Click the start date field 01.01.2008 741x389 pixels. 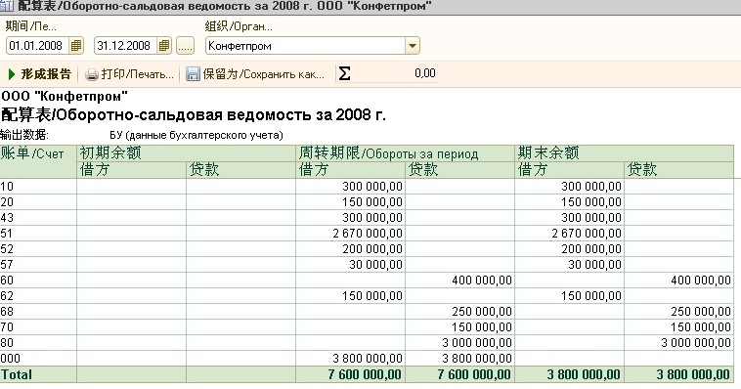37,46
